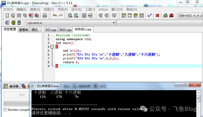Click the Compile & Run icon
Viewport: 203px width, 117px height.
click(x=136, y=15)
